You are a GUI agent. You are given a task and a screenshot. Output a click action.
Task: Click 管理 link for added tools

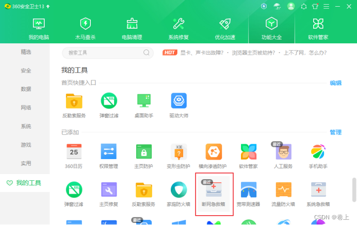click(336, 132)
